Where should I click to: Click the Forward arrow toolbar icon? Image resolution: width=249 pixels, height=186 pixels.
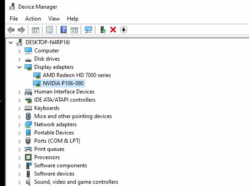[21, 30]
